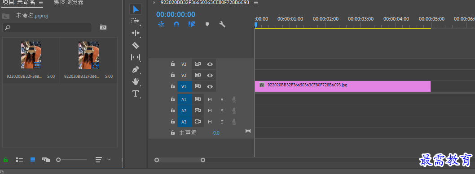Viewport: 475px width, 174px height.
Task: Target track V3 label
Action: coord(184,64)
